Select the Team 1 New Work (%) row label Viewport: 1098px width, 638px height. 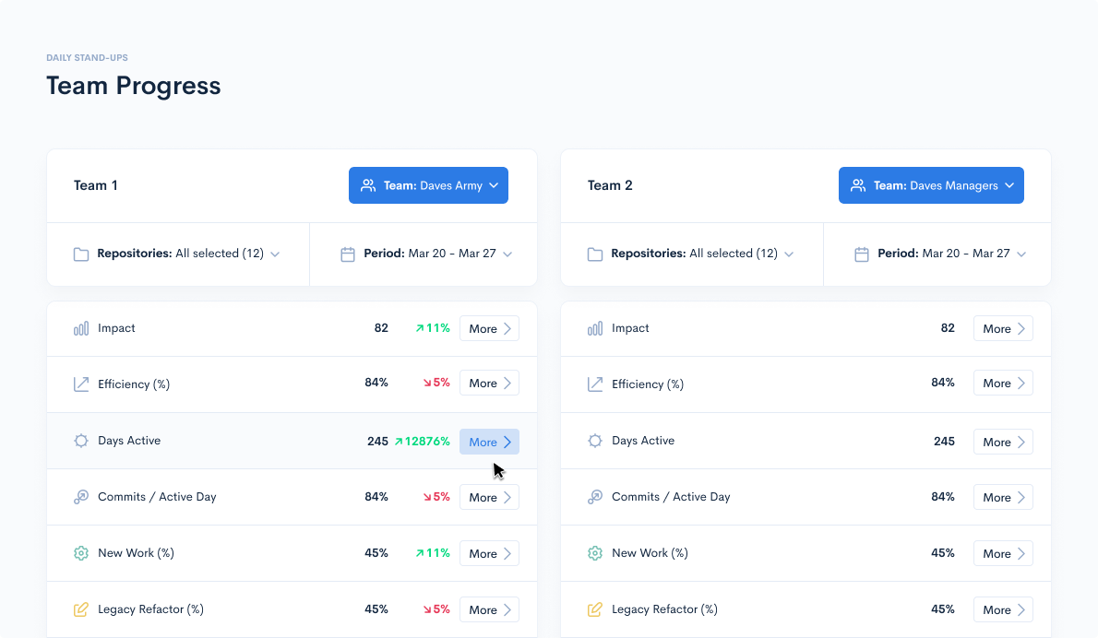(x=136, y=553)
